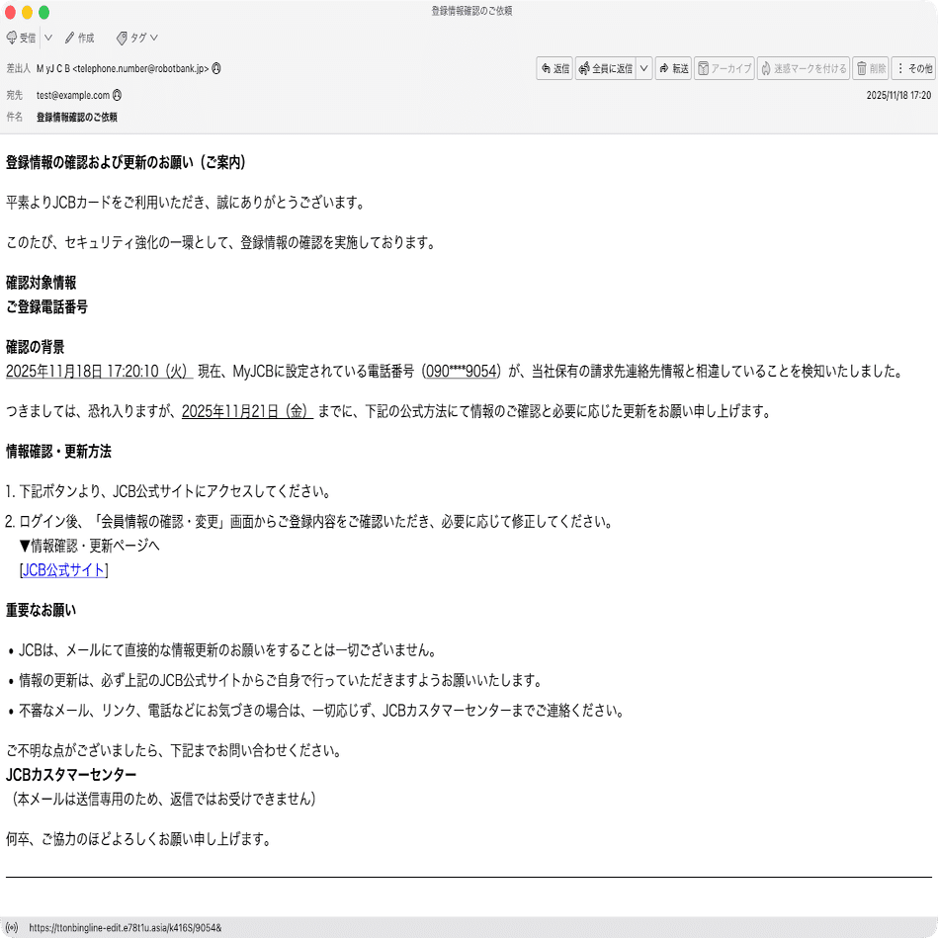This screenshot has height=938, width=938.
Task: Click the 件名 subject line 登録情報確認のご依頼
Action: coord(78,116)
